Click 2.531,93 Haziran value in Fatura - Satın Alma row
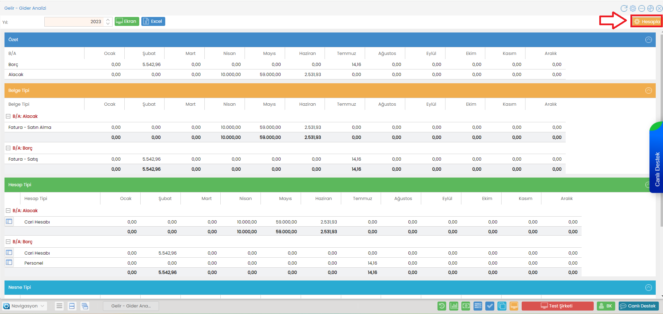 (313, 127)
